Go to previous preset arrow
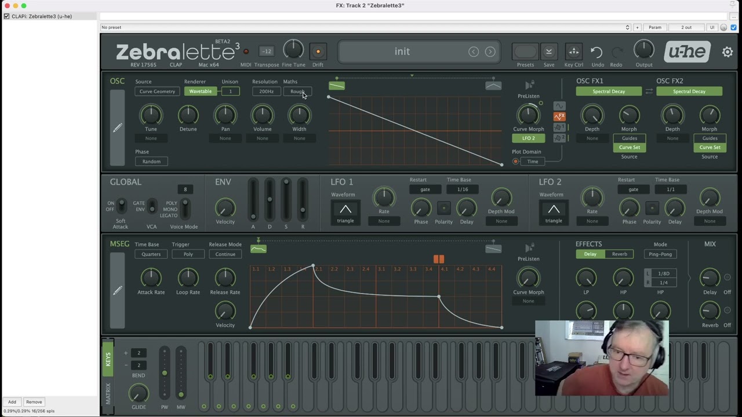 (474, 52)
